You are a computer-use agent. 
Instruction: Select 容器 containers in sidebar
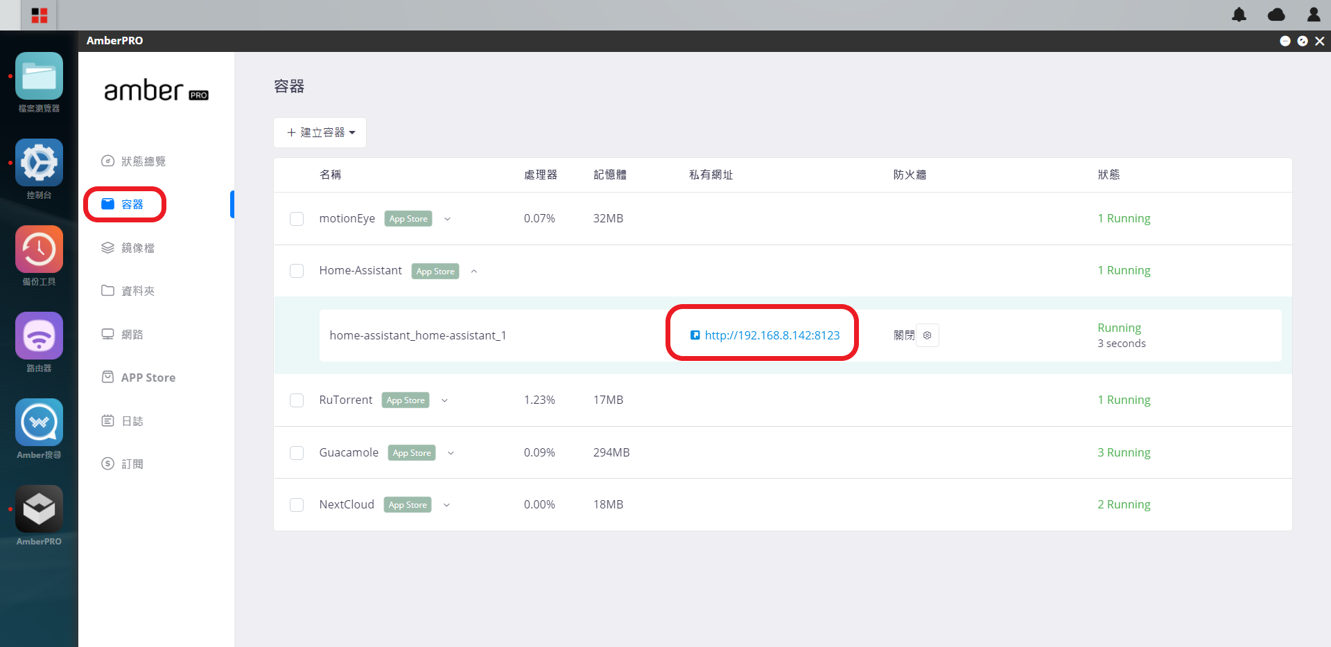tap(123, 204)
